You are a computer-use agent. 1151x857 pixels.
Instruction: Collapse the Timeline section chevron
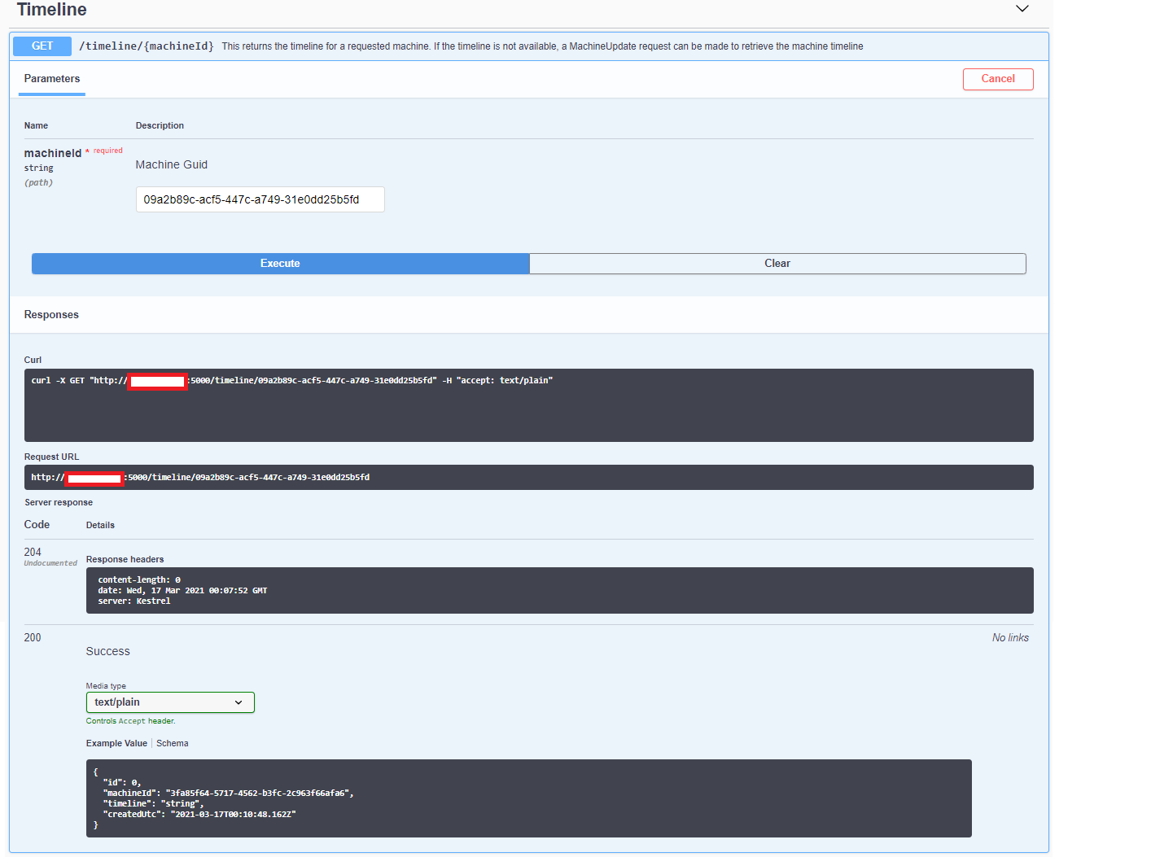1022,8
